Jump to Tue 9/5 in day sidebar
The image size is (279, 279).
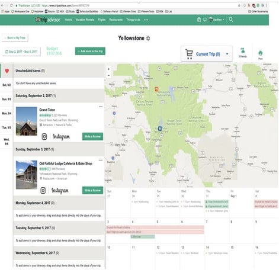[x=7, y=127]
